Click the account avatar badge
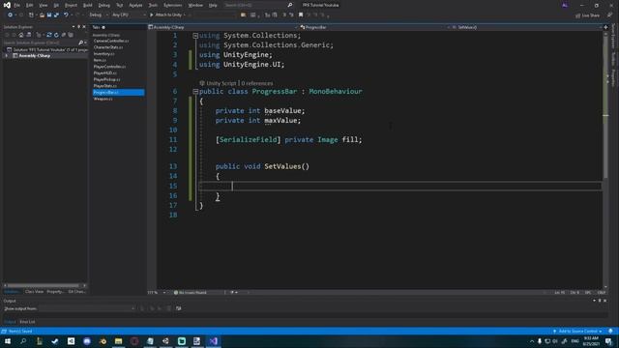 pos(565,5)
